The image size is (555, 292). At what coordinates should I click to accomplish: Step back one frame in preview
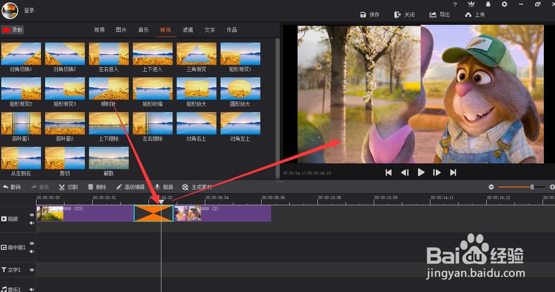(405, 172)
